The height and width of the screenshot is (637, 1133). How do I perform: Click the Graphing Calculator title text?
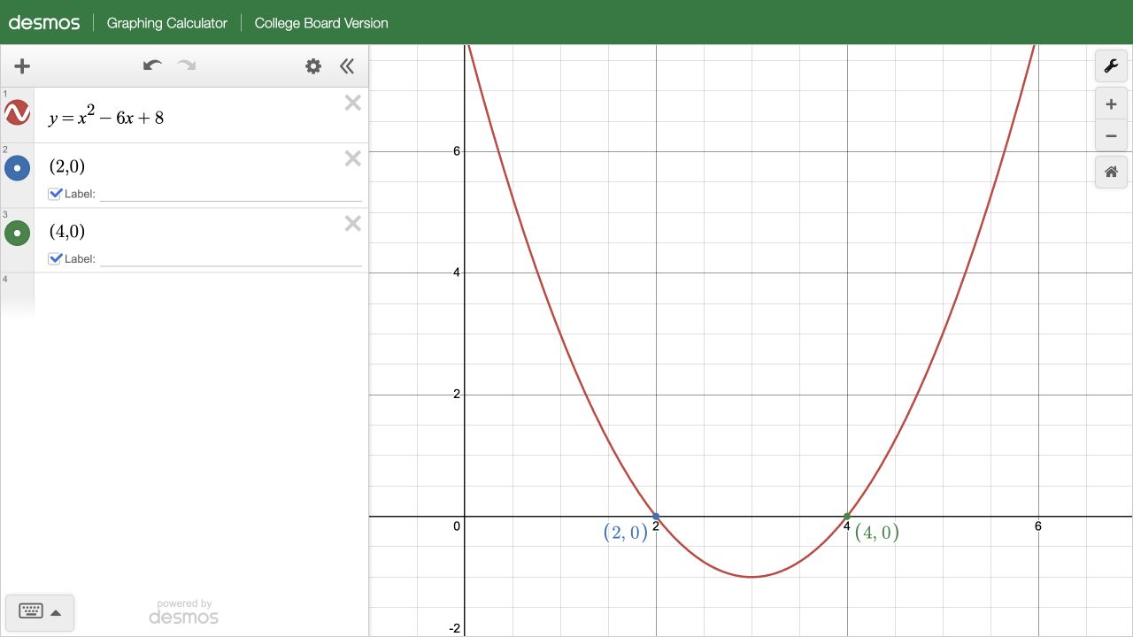[x=167, y=23]
